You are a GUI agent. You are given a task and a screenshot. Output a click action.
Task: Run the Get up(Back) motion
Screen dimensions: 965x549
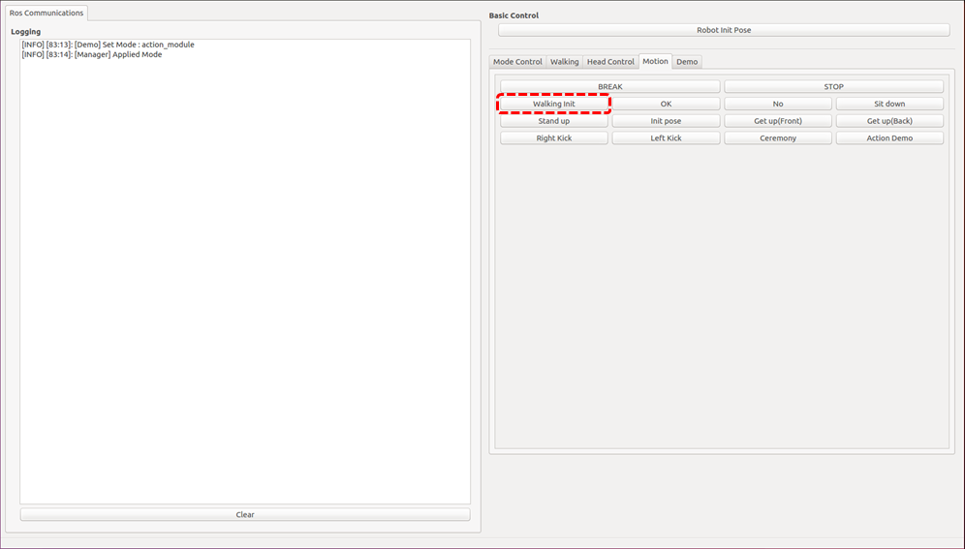890,121
